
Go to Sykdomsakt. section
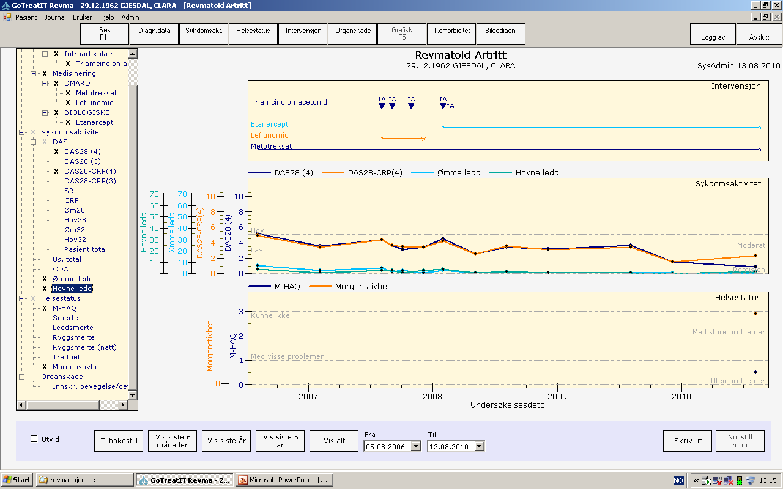204,34
